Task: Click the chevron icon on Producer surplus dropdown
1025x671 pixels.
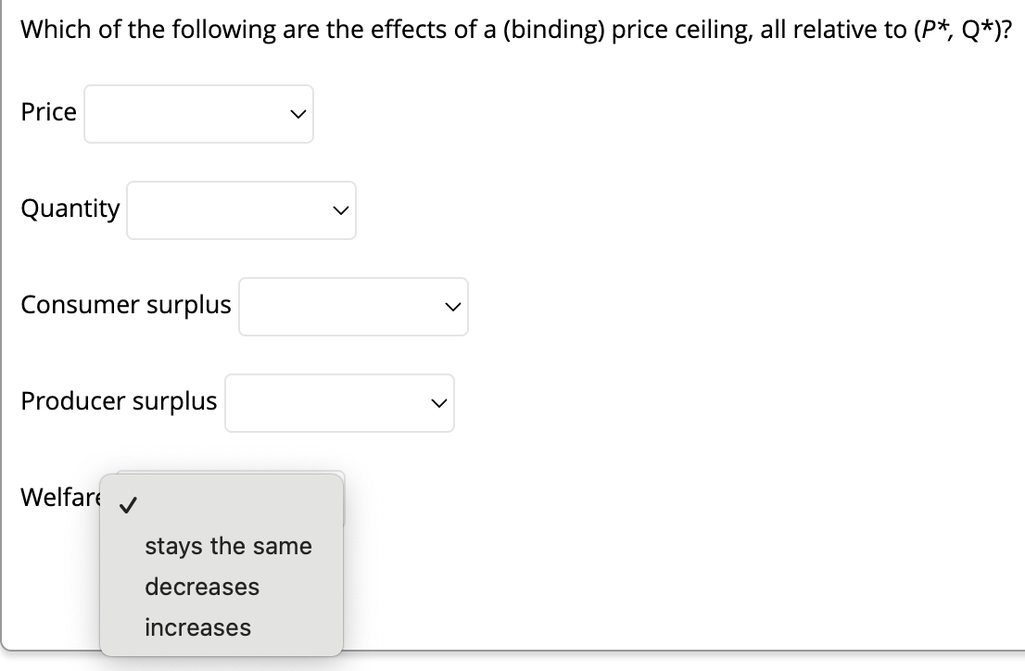Action: pyautogui.click(x=437, y=402)
